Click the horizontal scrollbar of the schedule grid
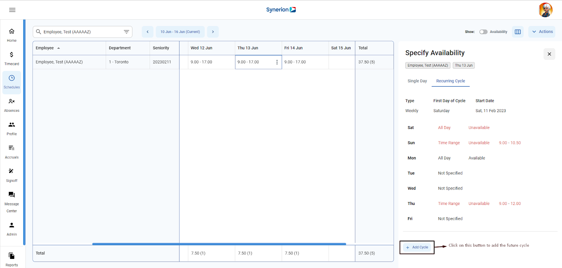This screenshot has width=562, height=268. point(219,244)
